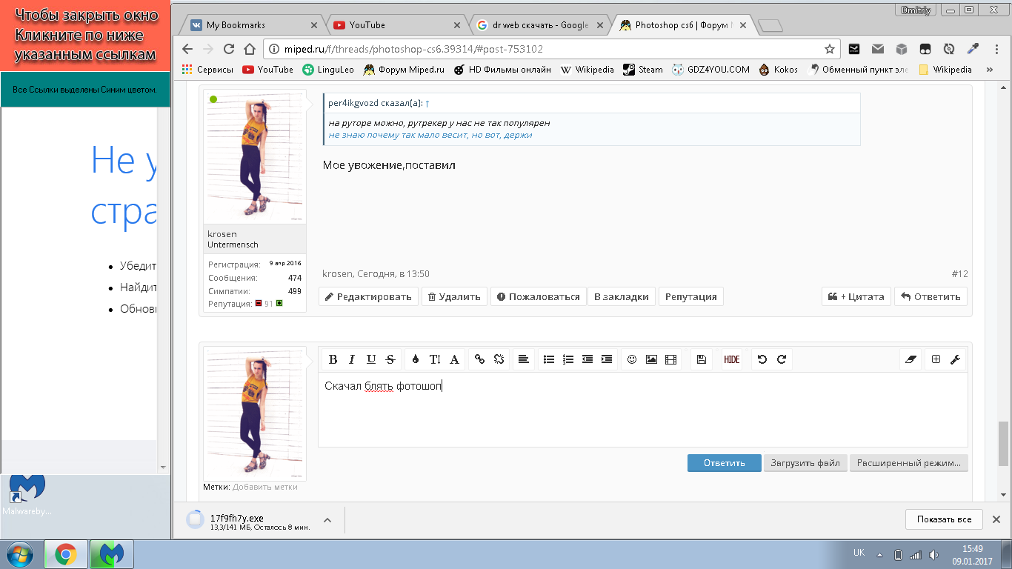1012x569 pixels.
Task: Toggle underline formatting in editor
Action: click(x=371, y=359)
